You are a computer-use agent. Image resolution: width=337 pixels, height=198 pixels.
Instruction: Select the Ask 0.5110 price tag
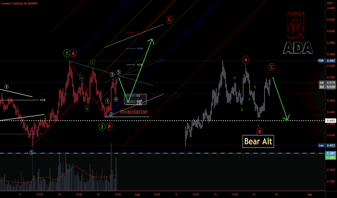[x=327, y=83]
